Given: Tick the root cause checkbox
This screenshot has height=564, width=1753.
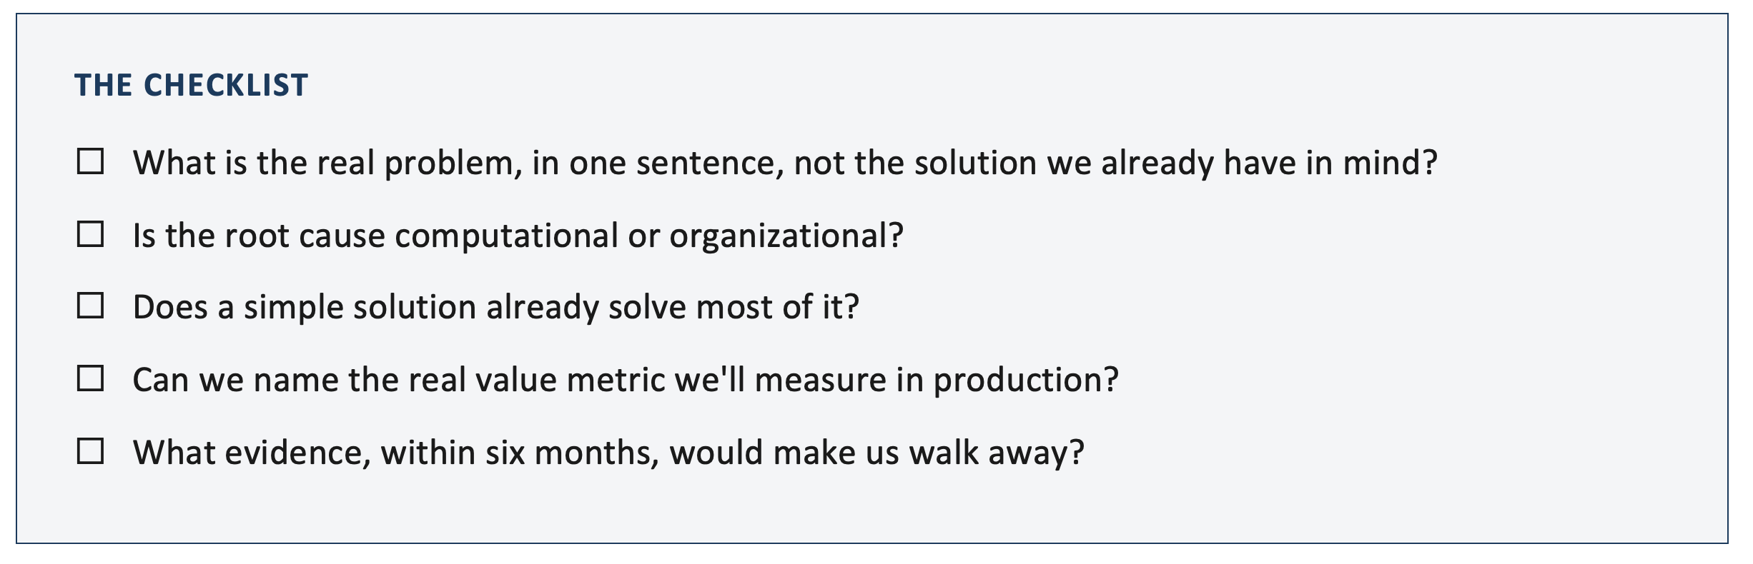Looking at the screenshot, I should [x=90, y=234].
